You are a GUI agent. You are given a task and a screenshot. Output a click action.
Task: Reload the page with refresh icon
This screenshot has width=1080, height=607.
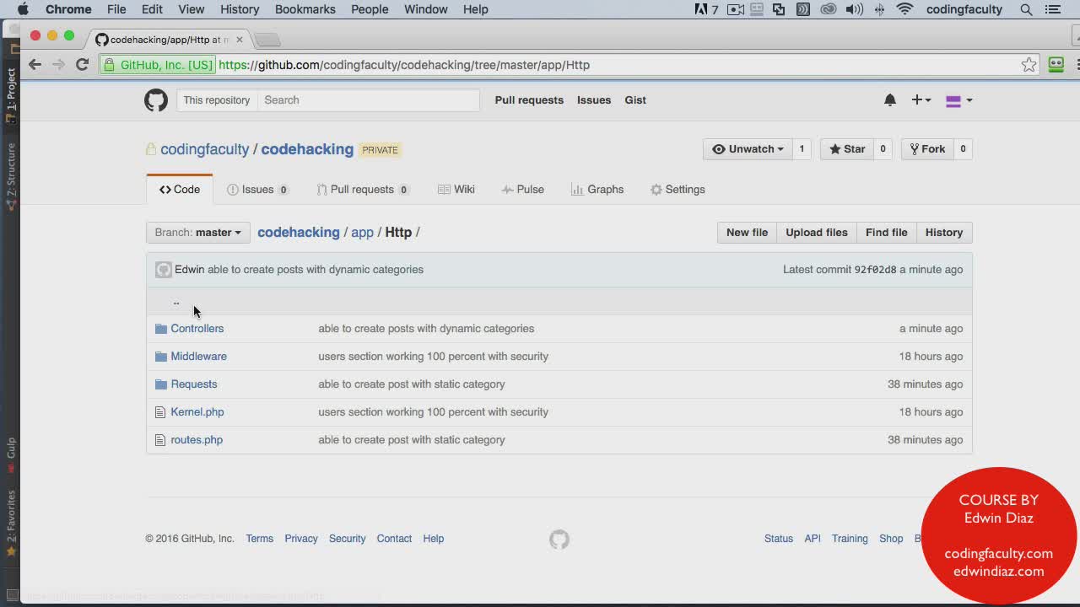[83, 65]
